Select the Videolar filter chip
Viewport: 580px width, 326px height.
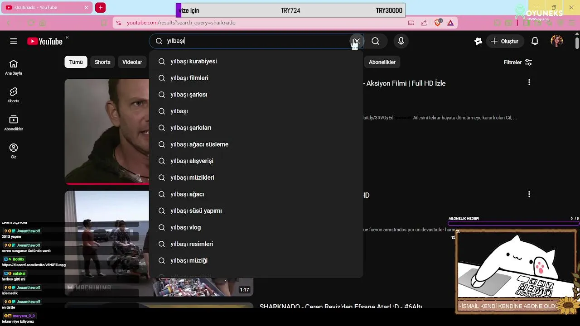coord(132,62)
